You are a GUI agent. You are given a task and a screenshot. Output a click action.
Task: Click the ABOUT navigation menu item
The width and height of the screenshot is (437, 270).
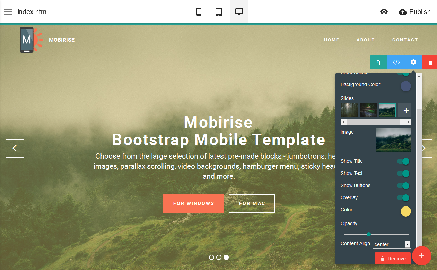coord(365,40)
